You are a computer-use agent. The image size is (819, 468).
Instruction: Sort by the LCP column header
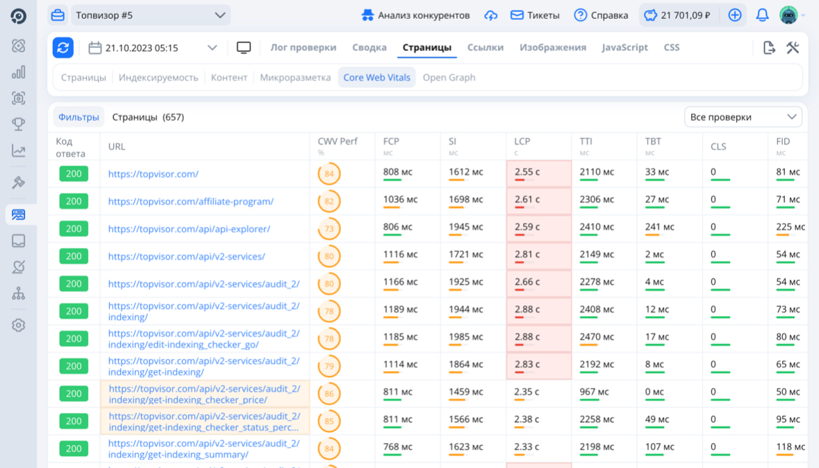[522, 142]
